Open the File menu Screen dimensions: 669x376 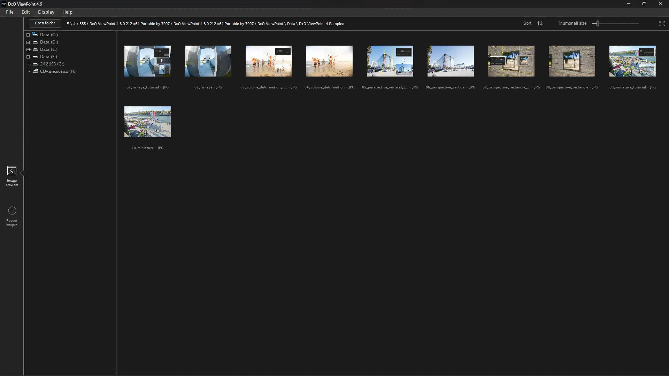(x=10, y=12)
